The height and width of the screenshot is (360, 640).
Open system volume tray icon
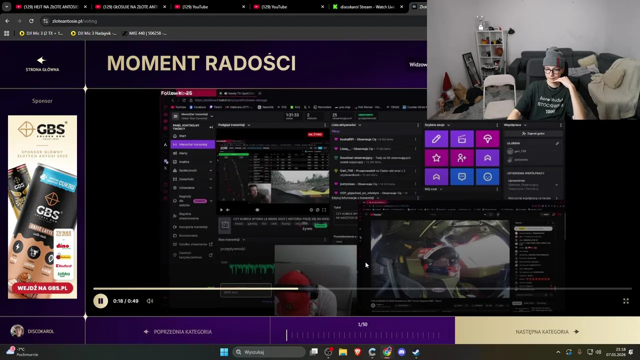[x=598, y=352]
